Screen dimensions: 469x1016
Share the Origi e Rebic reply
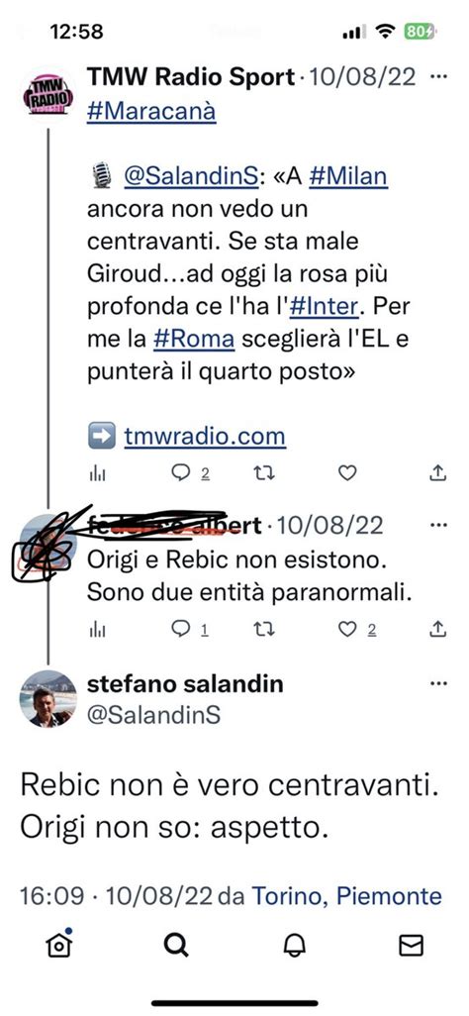(x=438, y=629)
